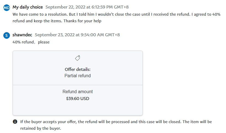Image resolution: width=226 pixels, height=133 pixels.
Task: Select the $39.60 USD amount
Action: [77, 98]
